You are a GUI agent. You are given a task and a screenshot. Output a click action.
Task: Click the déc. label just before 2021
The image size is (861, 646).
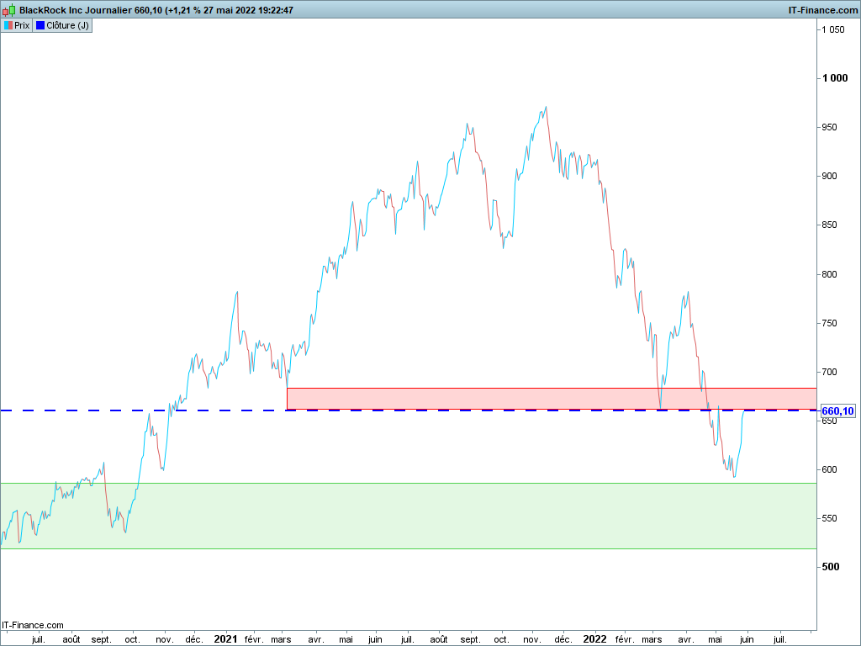193,639
